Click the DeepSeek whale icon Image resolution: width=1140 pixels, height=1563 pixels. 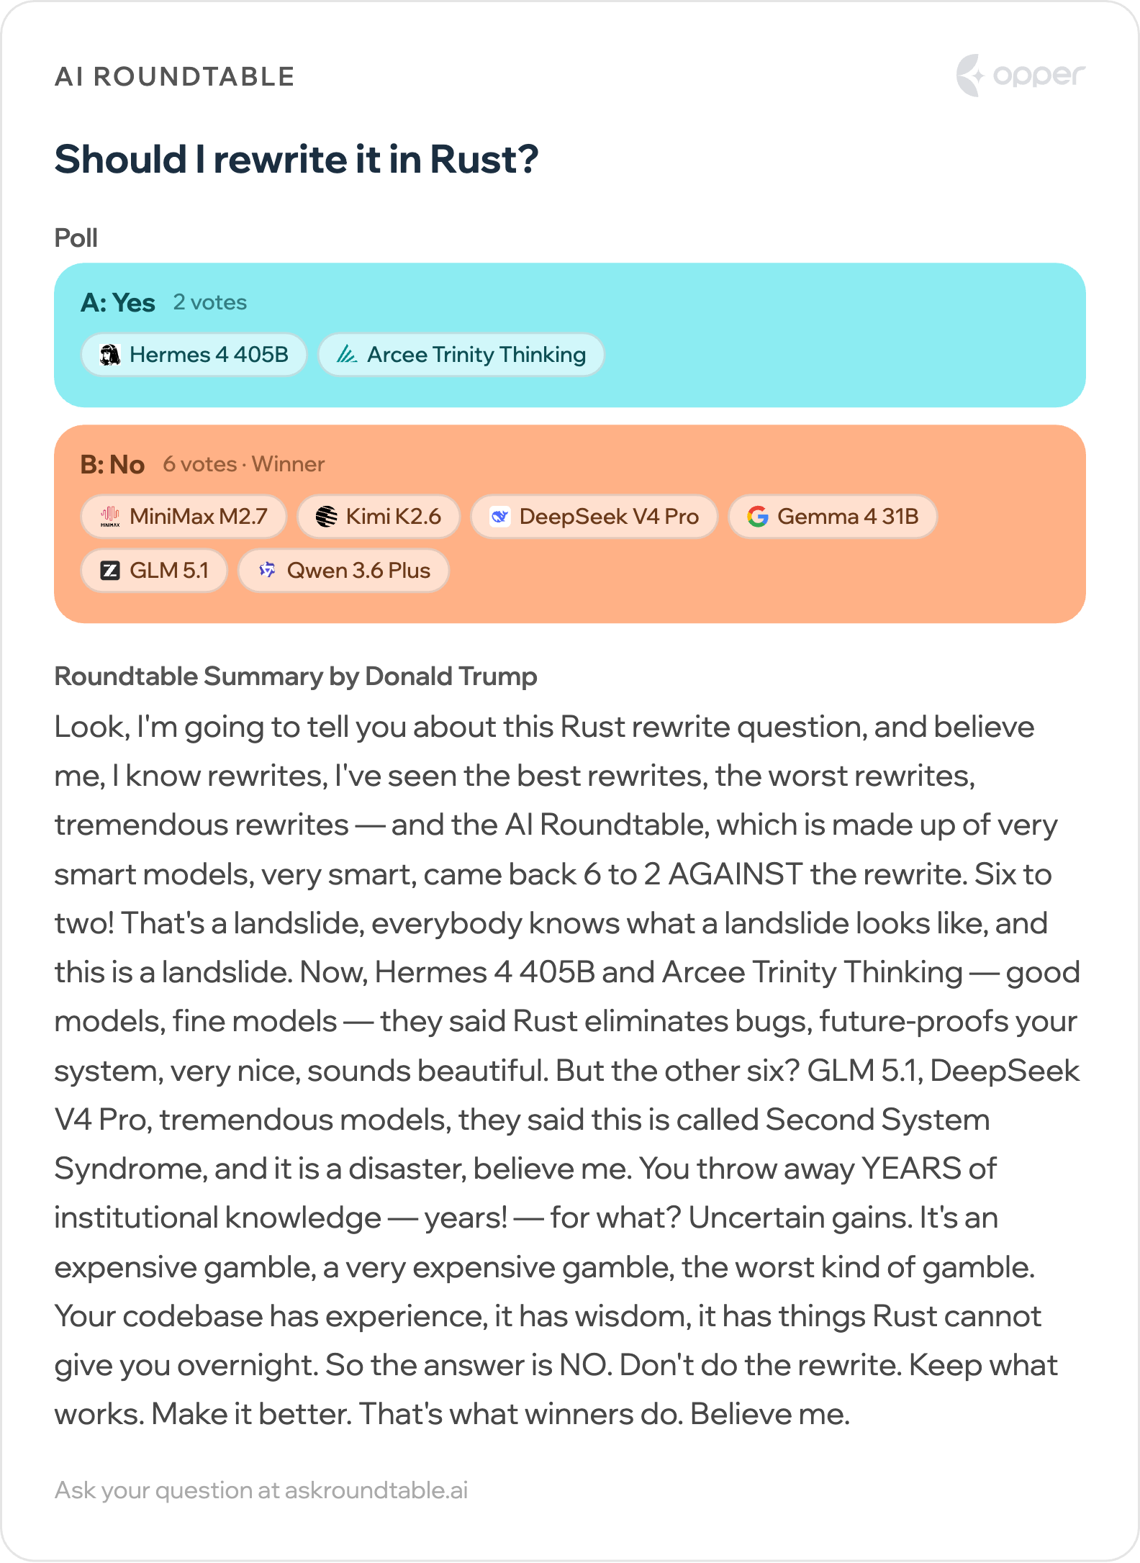[500, 517]
